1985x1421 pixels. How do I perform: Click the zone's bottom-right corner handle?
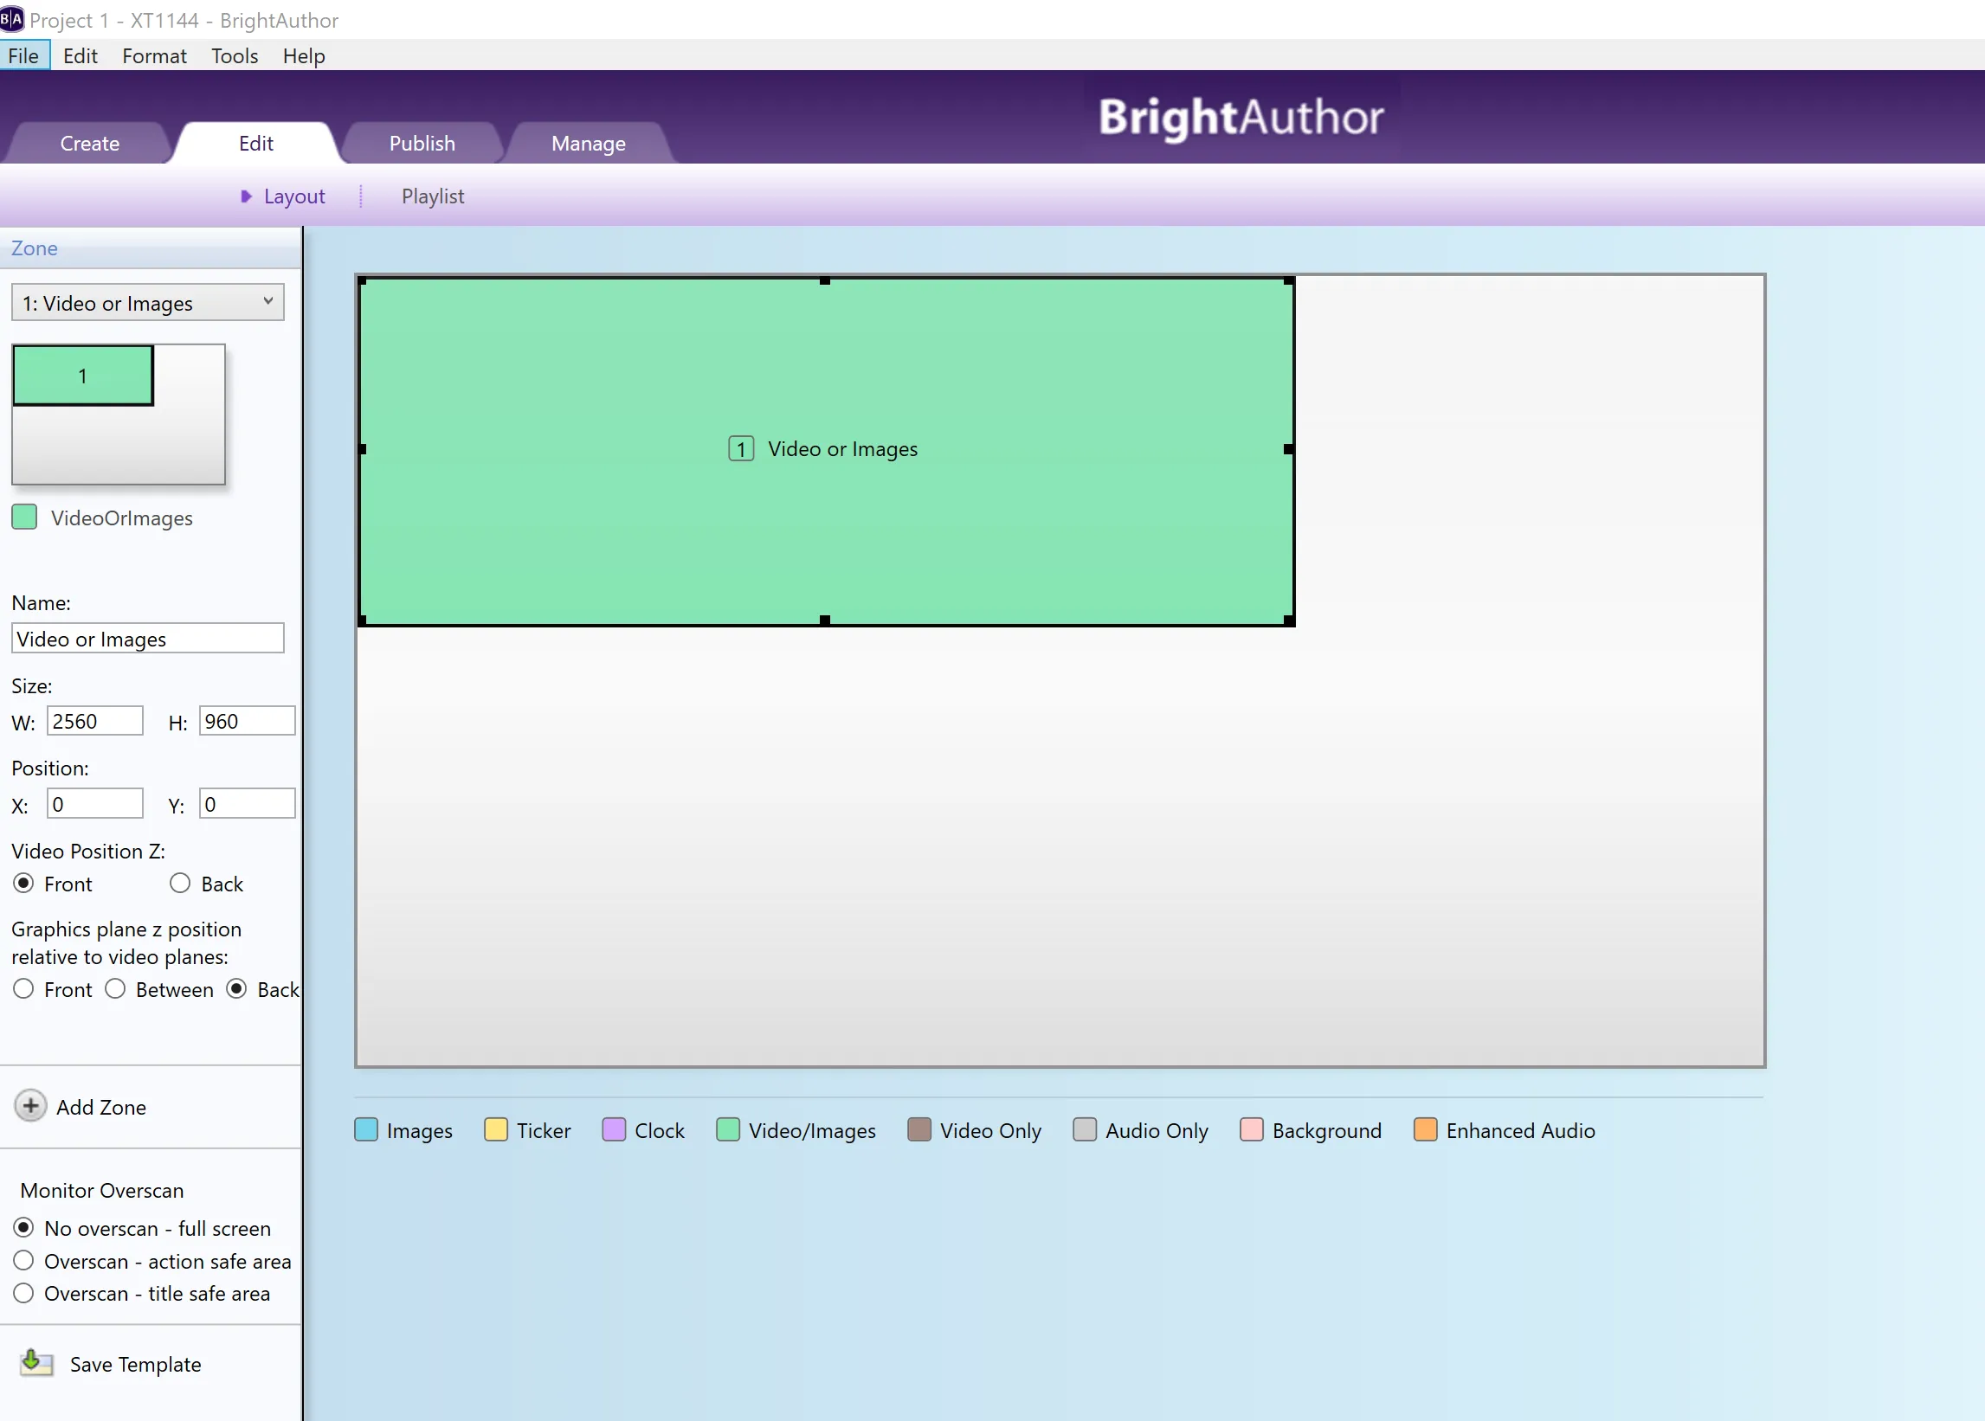coord(1289,620)
